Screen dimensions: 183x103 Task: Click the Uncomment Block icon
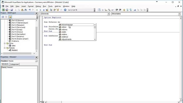coord(131,10)
